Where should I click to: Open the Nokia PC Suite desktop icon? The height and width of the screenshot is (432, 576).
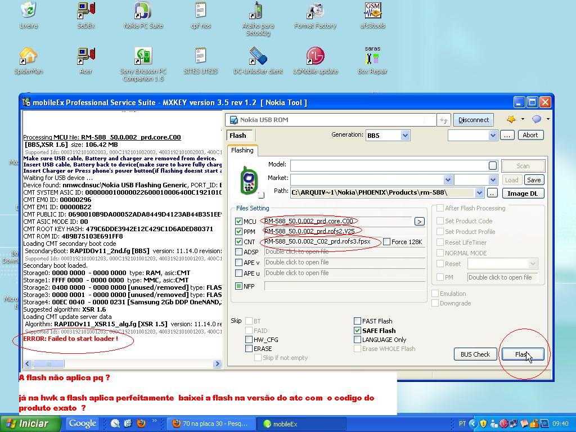[143, 15]
